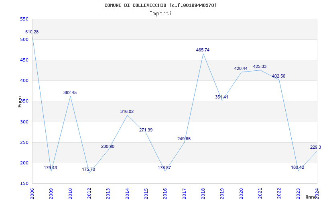Select the 175.70 value label
The width and height of the screenshot is (321, 201).
point(89,169)
